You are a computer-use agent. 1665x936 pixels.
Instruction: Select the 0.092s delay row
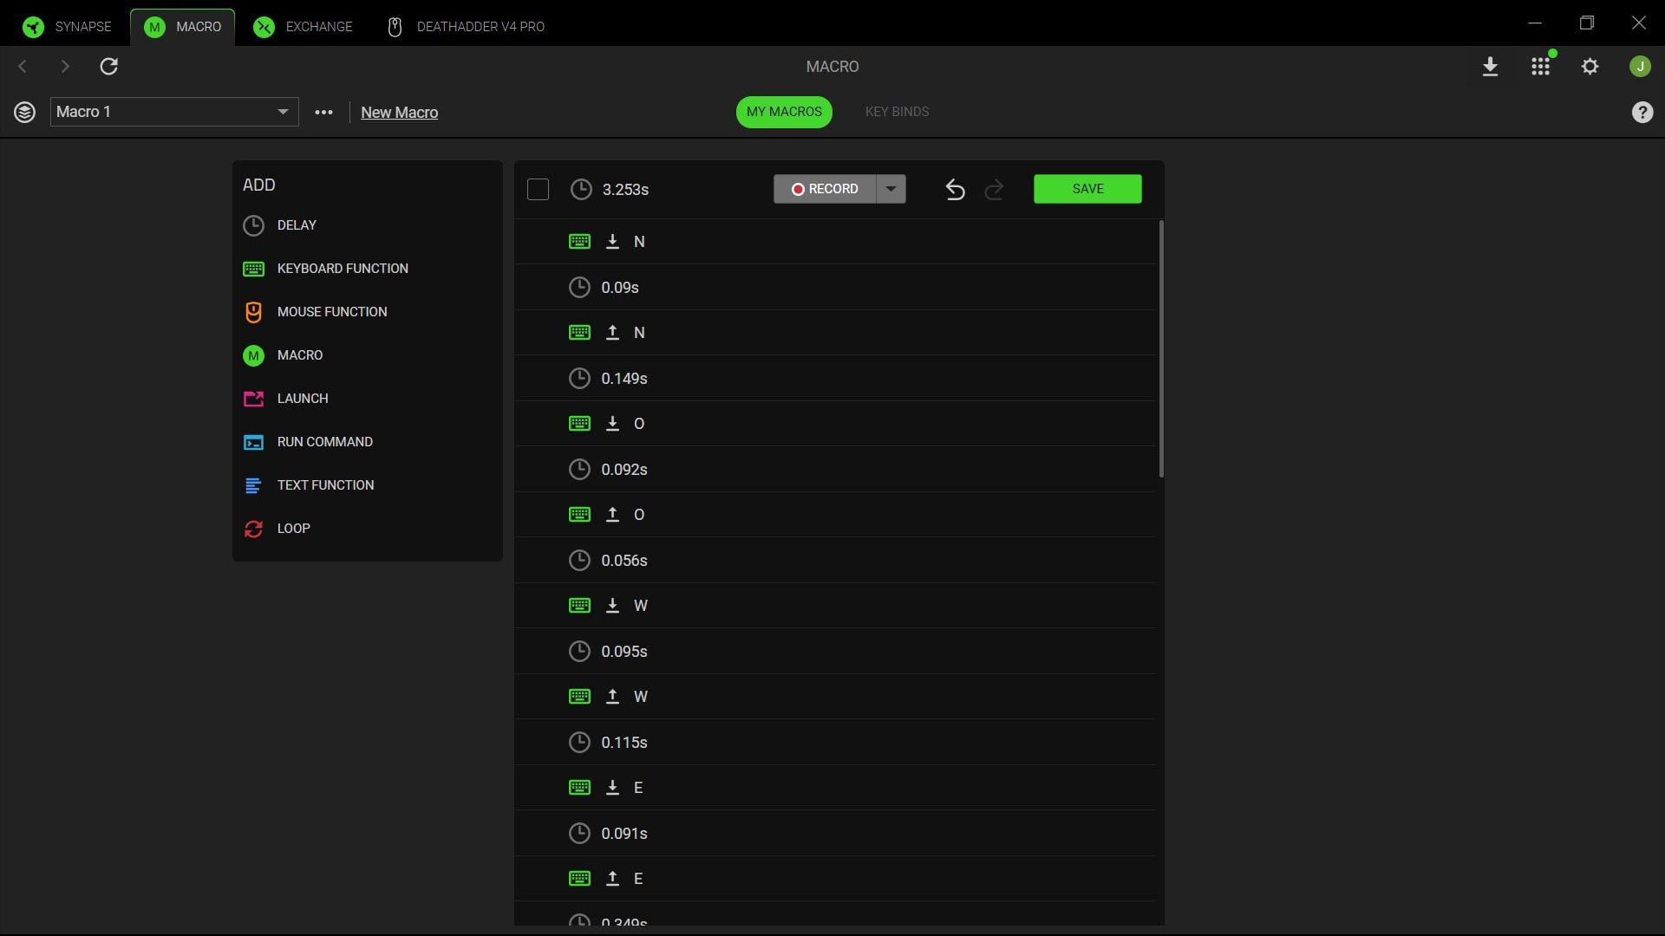834,470
